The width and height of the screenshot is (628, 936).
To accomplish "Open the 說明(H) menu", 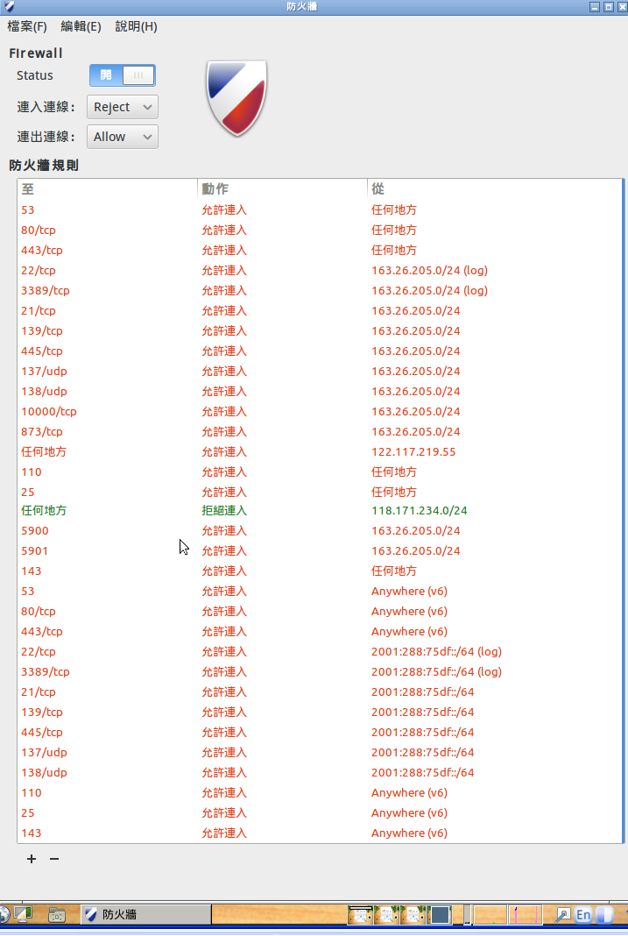I will [x=136, y=26].
